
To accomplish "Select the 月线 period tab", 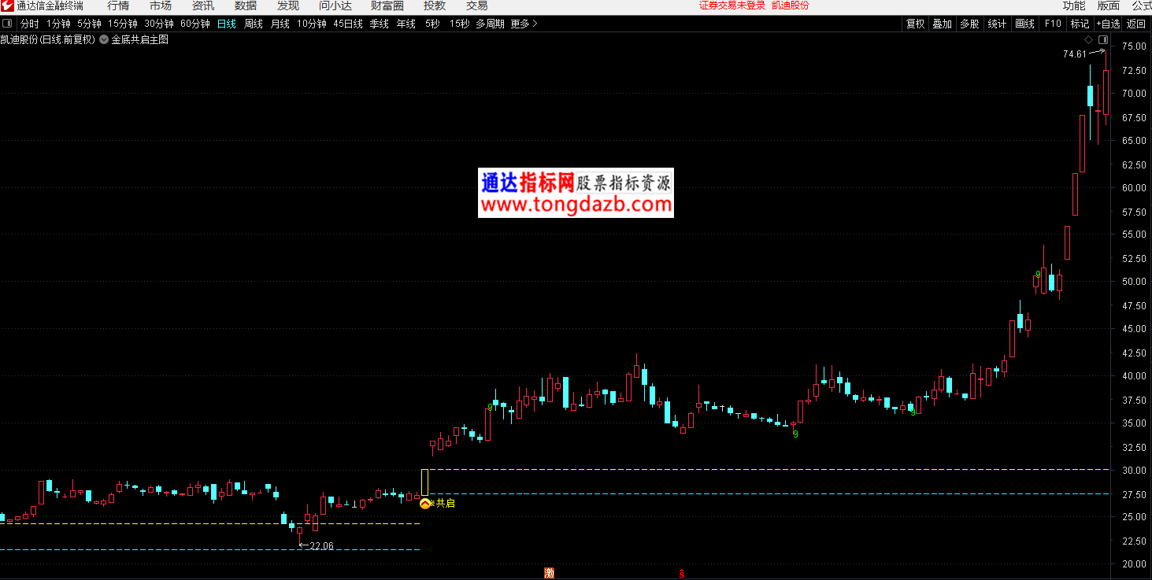I will [280, 24].
